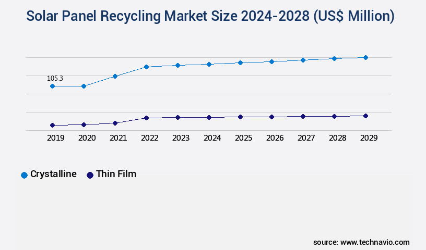The height and width of the screenshot is (250, 426).
Task: Select the Crystalline data point for 2025
Action: pos(240,63)
